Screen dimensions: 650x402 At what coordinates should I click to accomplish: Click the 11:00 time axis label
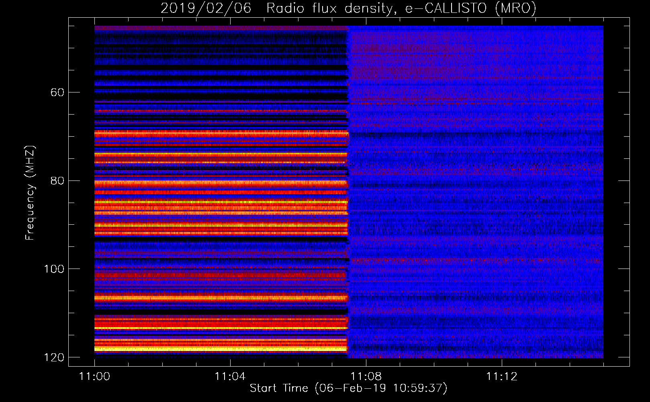95,377
